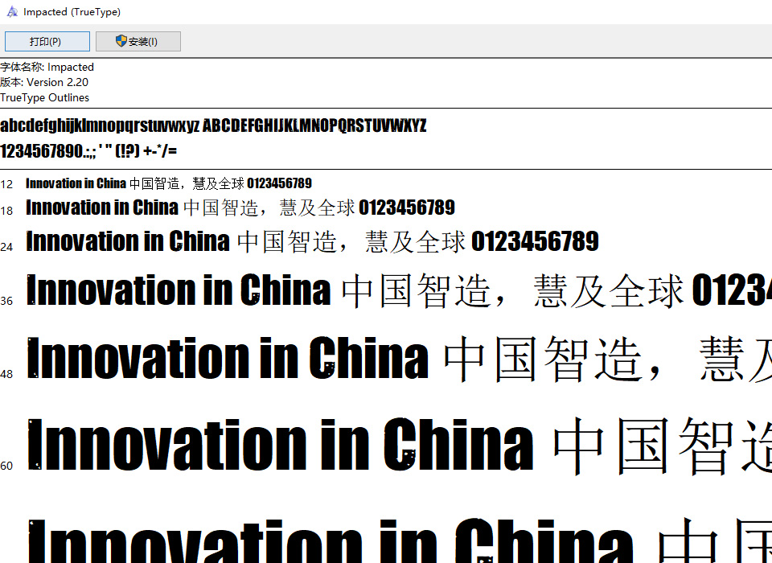The height and width of the screenshot is (563, 772).
Task: Click the "24" size label
Action: click(6, 247)
